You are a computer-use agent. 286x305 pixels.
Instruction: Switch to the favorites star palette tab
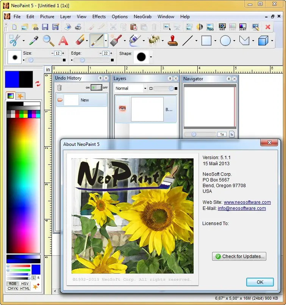point(20,96)
